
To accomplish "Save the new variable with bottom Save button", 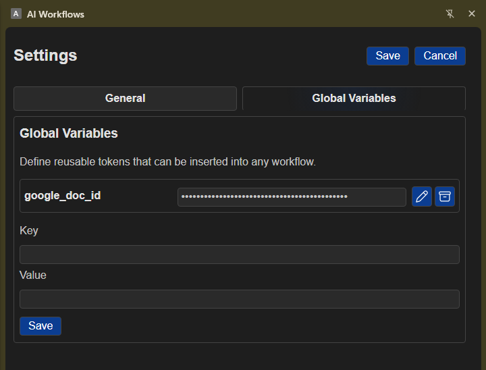I will coord(40,325).
